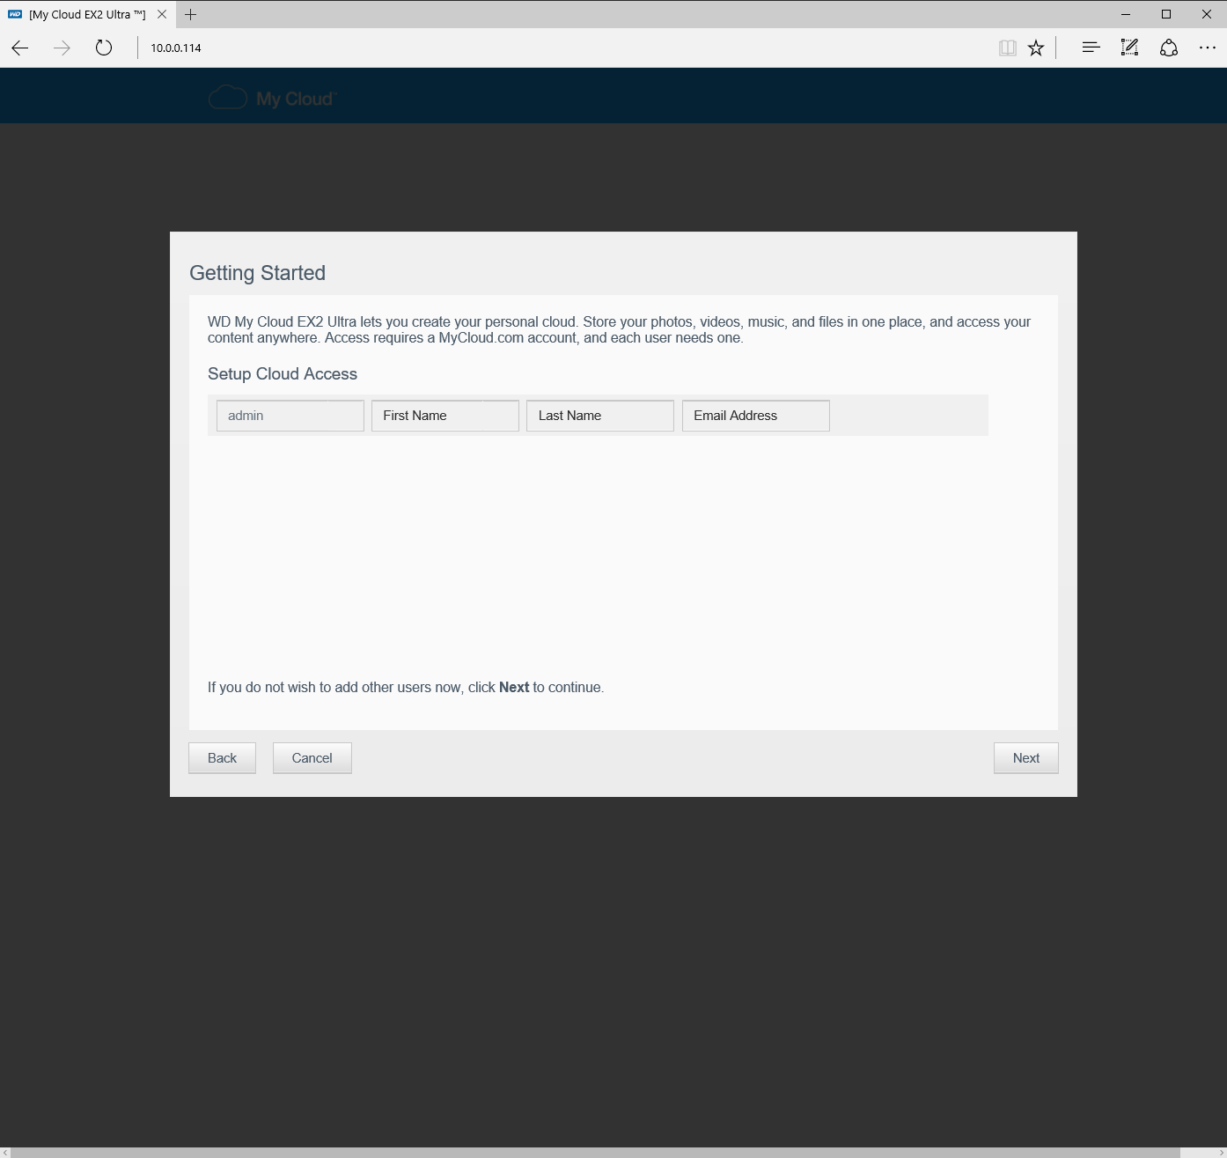Image resolution: width=1227 pixels, height=1158 pixels.
Task: Open Reading view book icon
Action: [1008, 48]
